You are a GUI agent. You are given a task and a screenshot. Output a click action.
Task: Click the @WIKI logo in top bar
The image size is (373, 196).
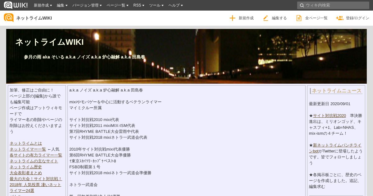(16, 5)
